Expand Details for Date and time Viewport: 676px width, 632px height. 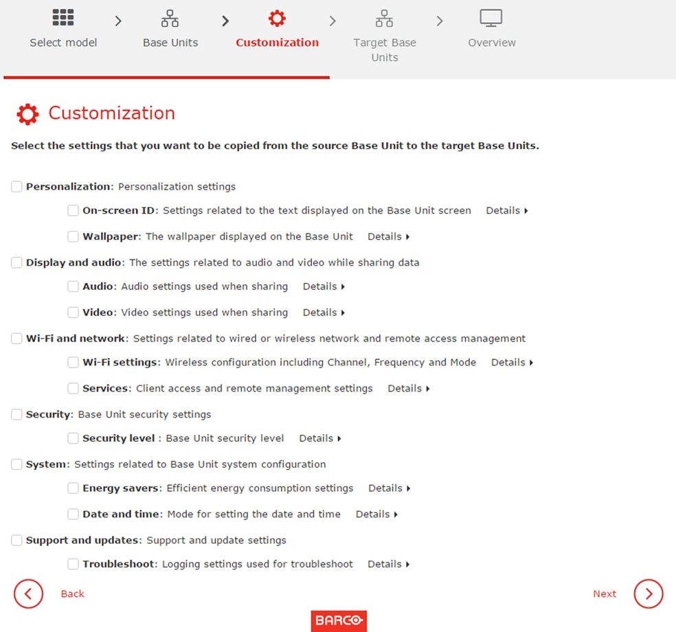tap(376, 515)
